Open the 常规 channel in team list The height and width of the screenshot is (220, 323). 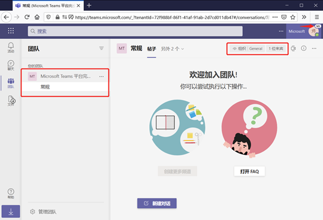click(x=65, y=87)
